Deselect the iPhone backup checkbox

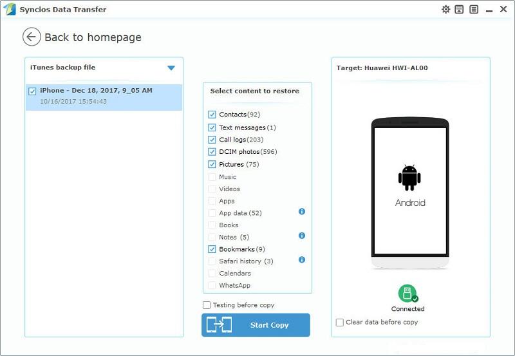pos(33,91)
